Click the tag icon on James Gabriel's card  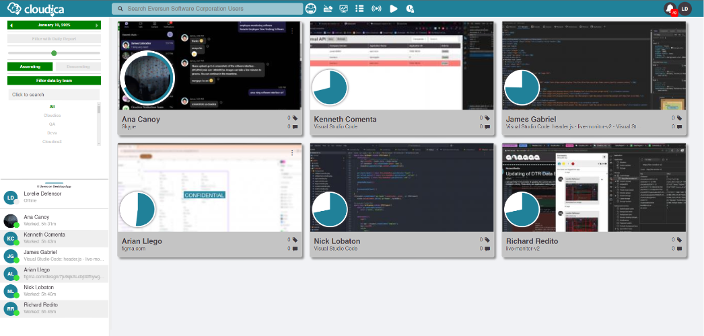click(x=679, y=118)
